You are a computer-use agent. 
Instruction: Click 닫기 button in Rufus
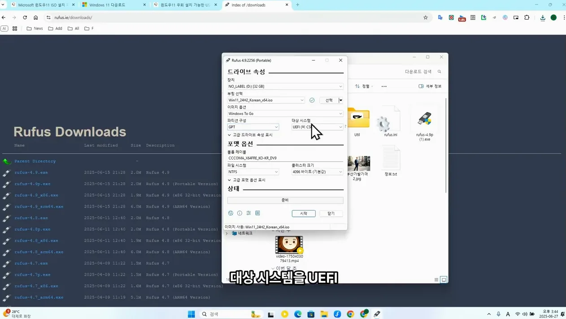tap(331, 214)
